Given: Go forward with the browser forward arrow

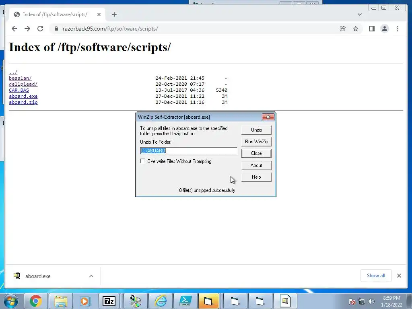Looking at the screenshot, I should (27, 29).
